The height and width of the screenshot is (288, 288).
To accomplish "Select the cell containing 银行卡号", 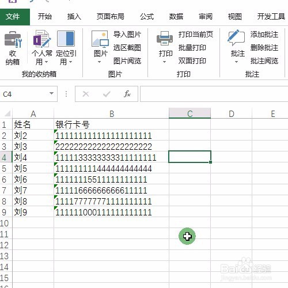I will pyautogui.click(x=112, y=124).
